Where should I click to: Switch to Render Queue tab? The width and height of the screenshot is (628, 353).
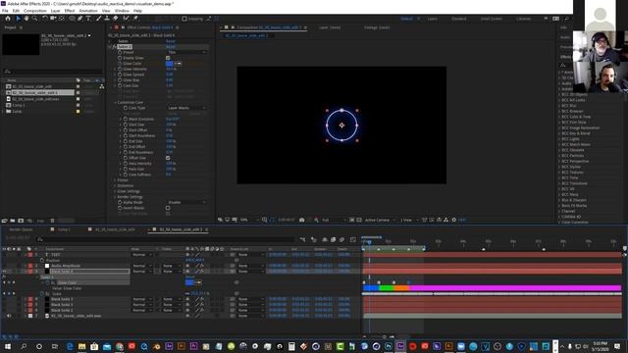pyautogui.click(x=21, y=229)
